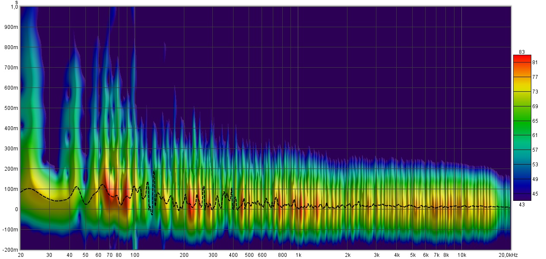Click the 700m time axis label
The height and width of the screenshot is (259, 546).
point(12,68)
